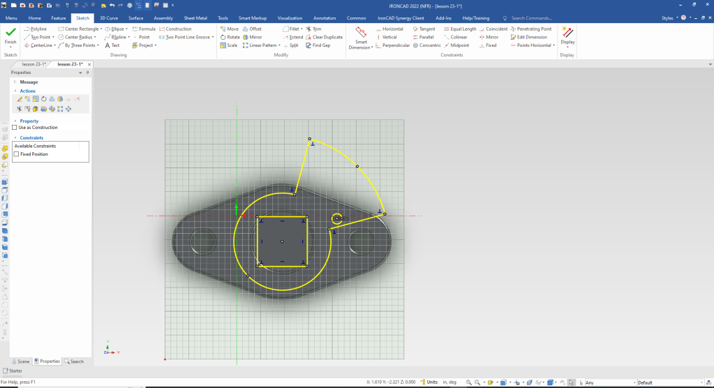
Task: Open the Center Rectangle dropdown arrow
Action: click(102, 29)
